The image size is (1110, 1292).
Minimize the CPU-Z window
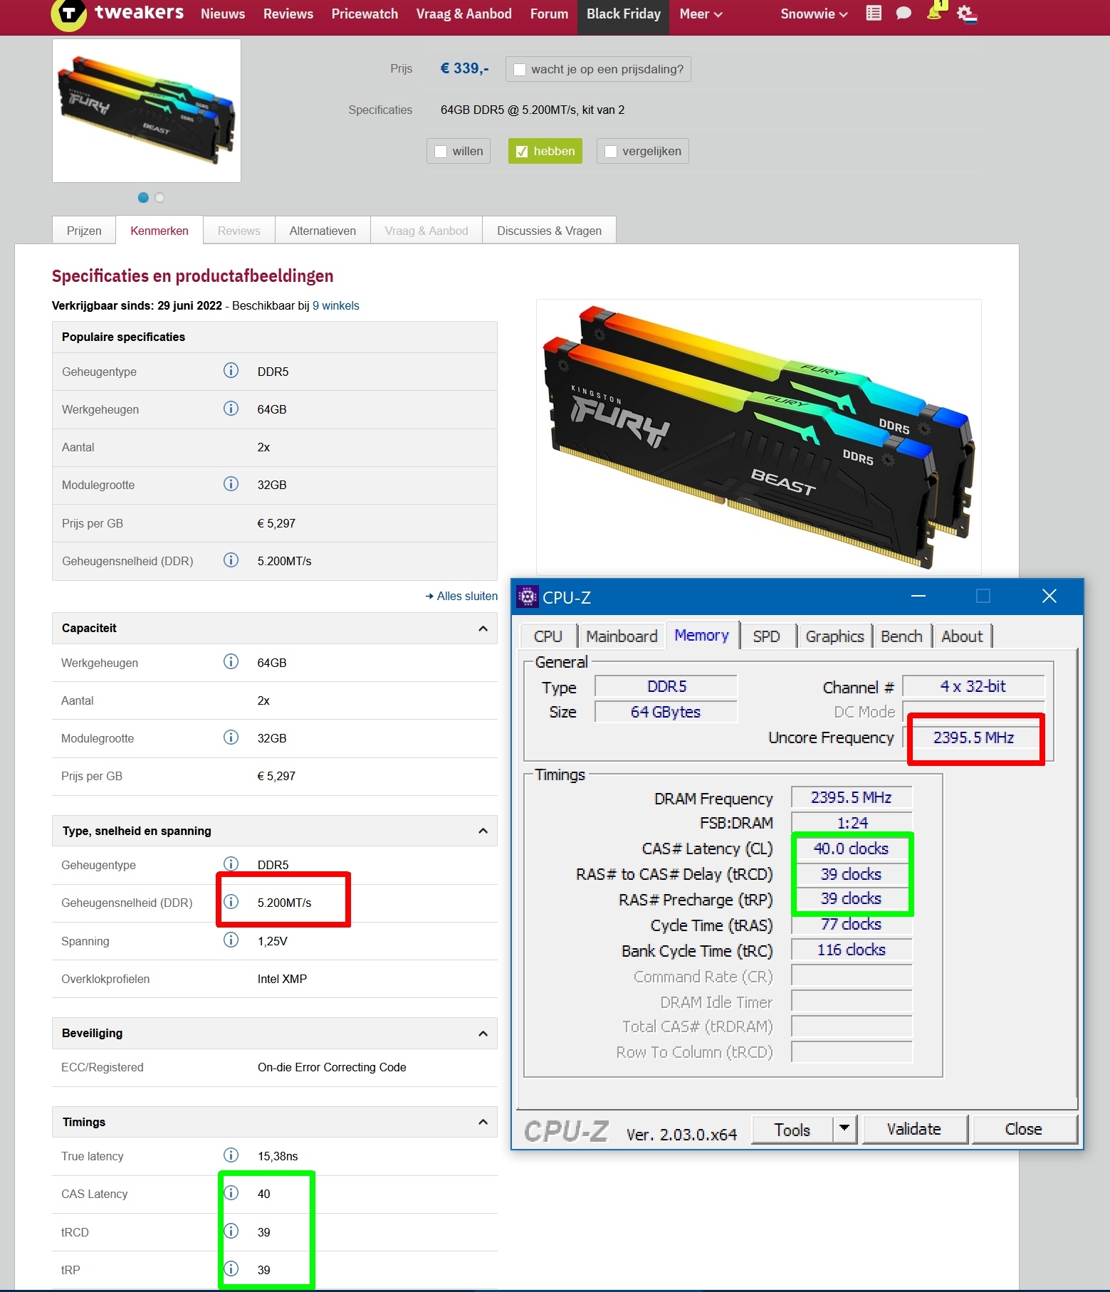918,596
